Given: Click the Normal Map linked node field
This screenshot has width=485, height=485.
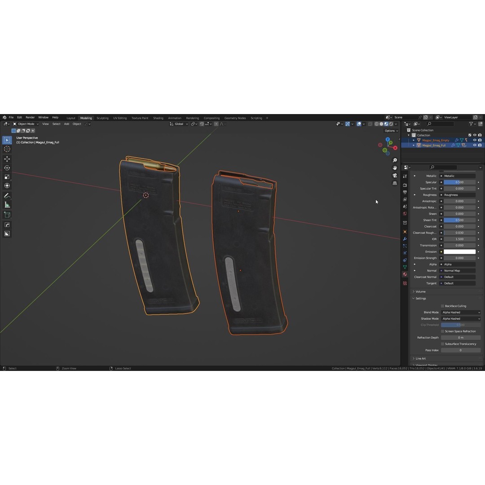Looking at the screenshot, I should (x=460, y=271).
